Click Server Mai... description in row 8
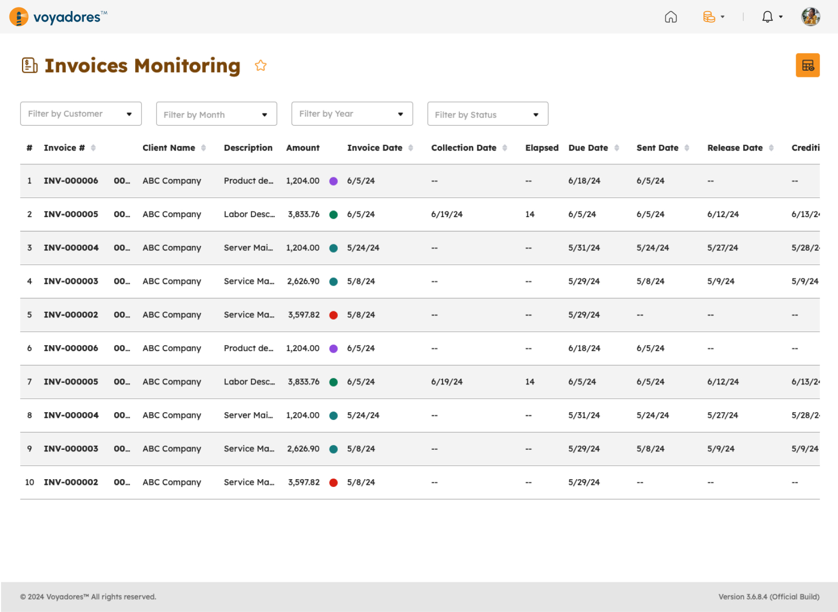 click(x=248, y=415)
